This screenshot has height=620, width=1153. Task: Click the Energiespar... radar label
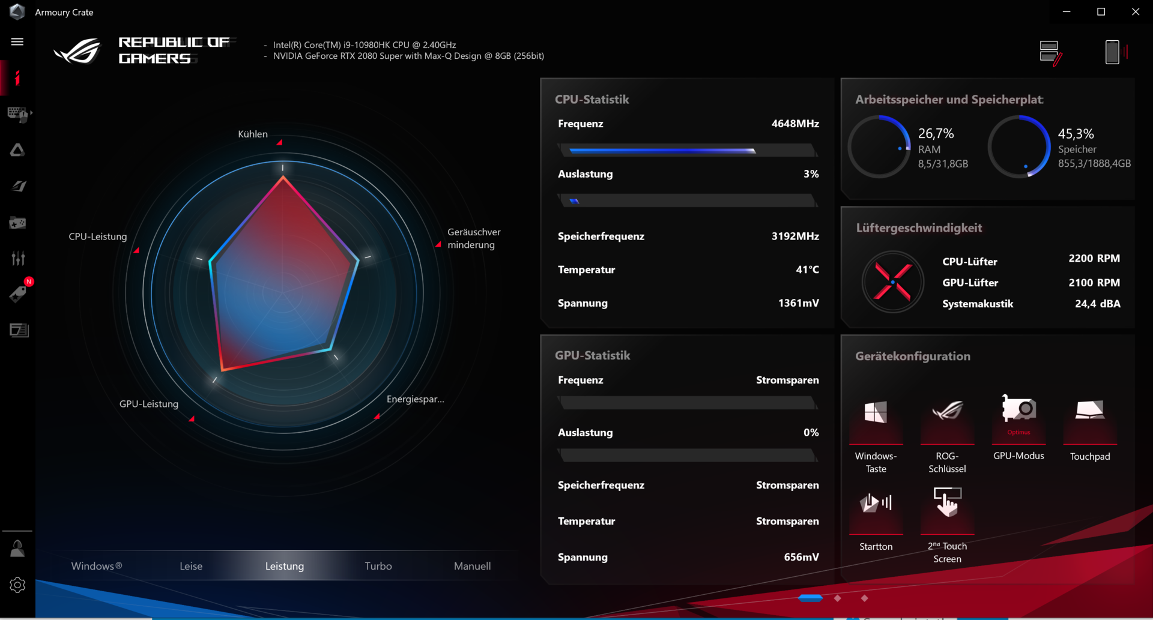pos(416,399)
